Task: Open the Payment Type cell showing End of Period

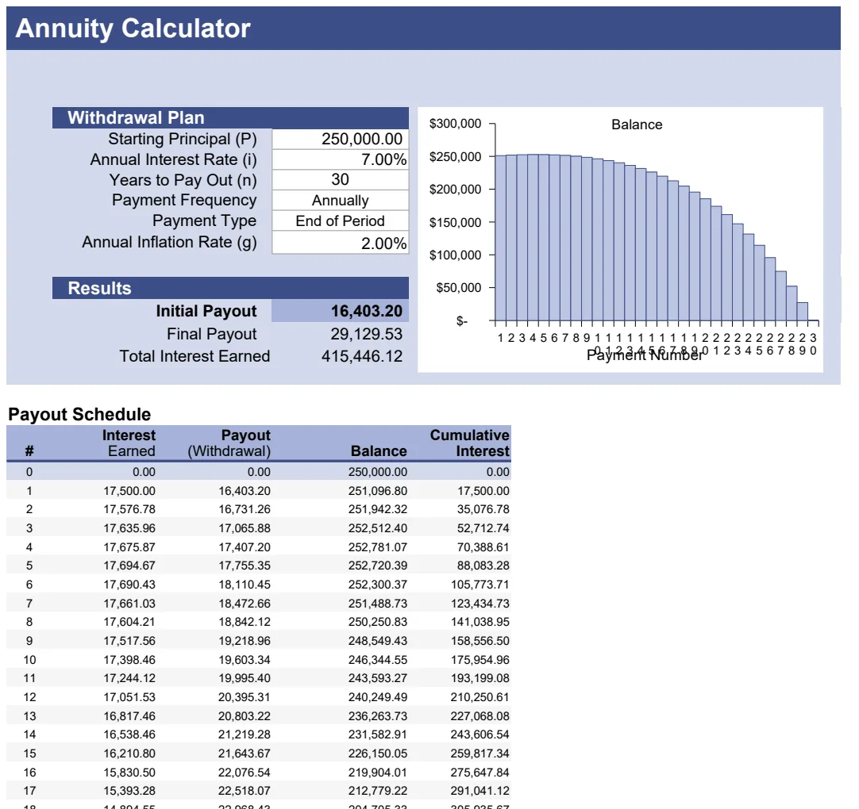Action: click(x=341, y=220)
